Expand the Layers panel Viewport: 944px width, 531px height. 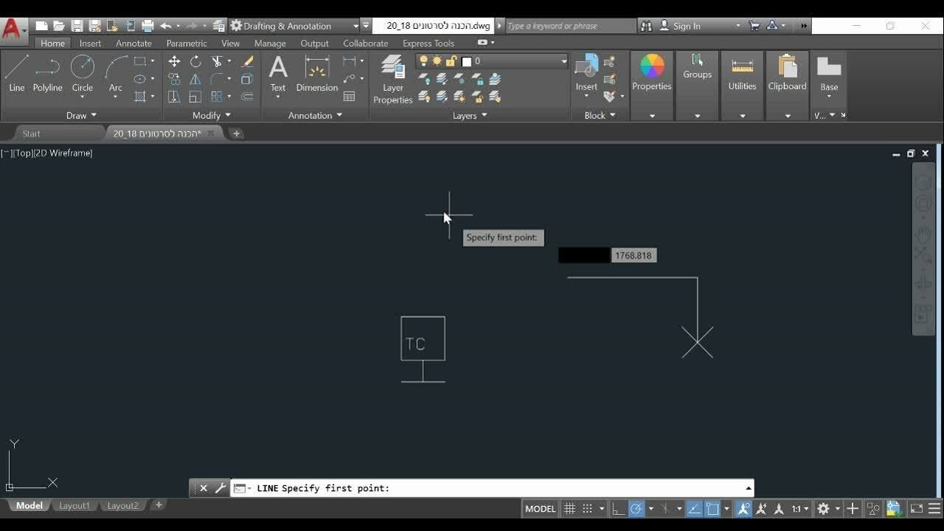point(470,115)
